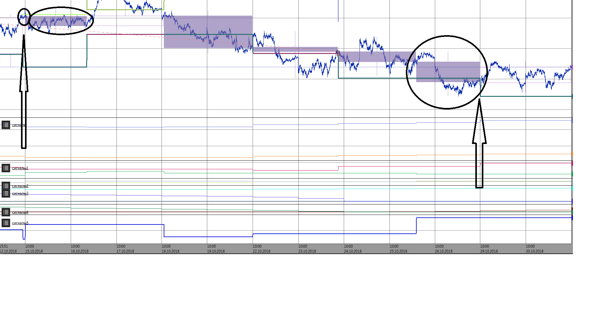Open the list icon for сигналы4
This screenshot has width=593, height=333.
(x=6, y=212)
